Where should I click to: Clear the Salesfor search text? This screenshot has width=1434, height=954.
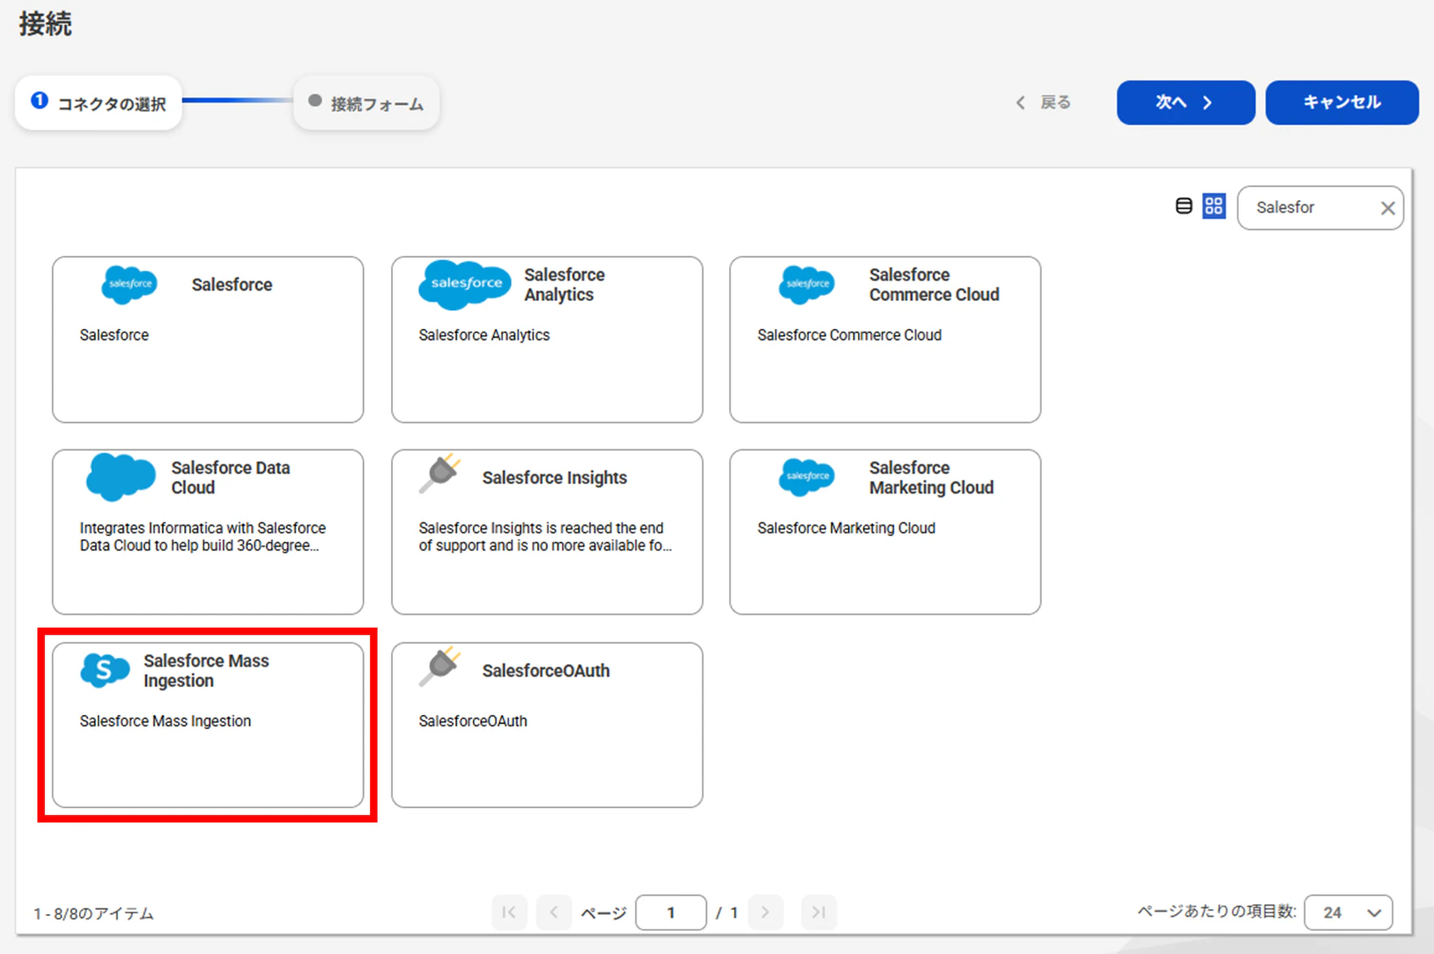coord(1387,208)
